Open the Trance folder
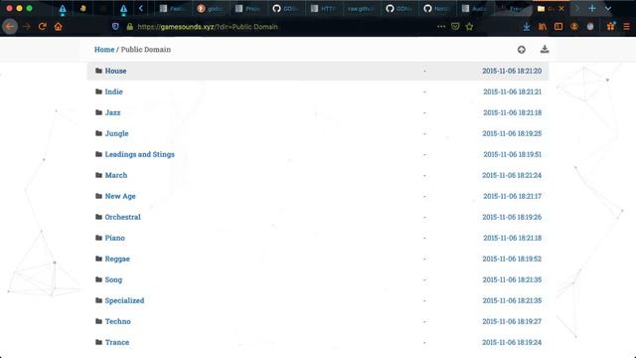The width and height of the screenshot is (636, 358). 117,342
